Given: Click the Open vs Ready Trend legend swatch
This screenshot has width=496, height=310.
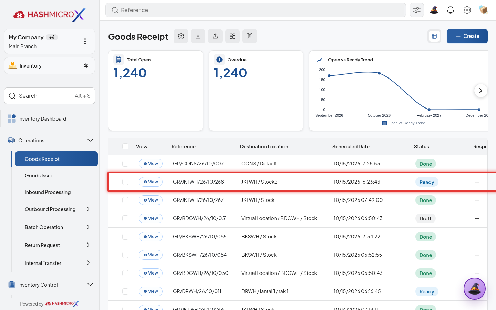Looking at the screenshot, I should pyautogui.click(x=384, y=123).
